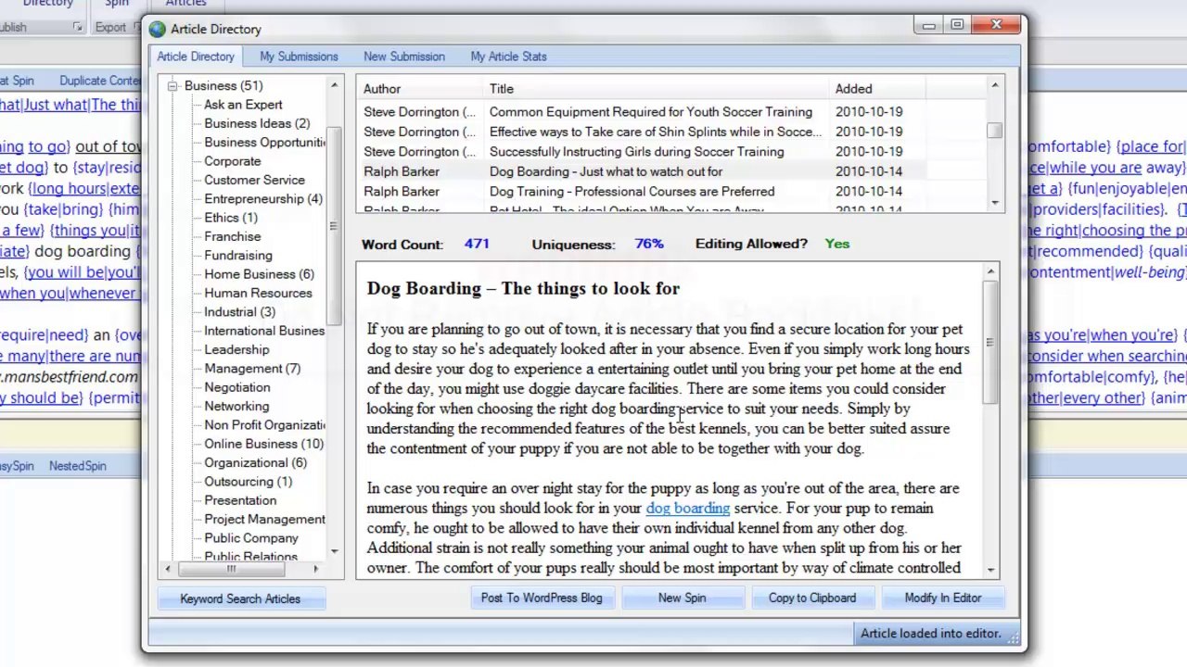Select the Presentation category

pyautogui.click(x=240, y=500)
